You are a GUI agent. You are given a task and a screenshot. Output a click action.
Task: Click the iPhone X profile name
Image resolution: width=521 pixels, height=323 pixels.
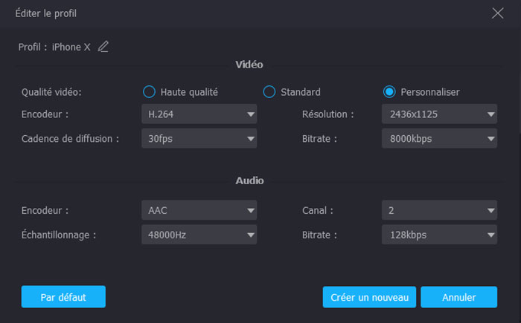[x=71, y=47]
